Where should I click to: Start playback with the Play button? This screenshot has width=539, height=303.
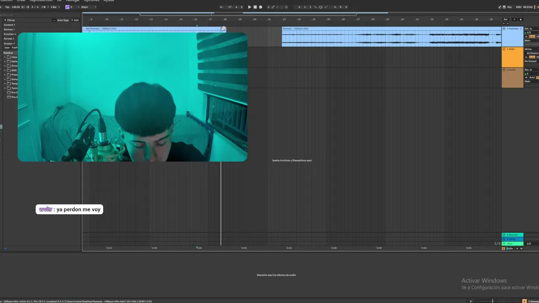250,7
